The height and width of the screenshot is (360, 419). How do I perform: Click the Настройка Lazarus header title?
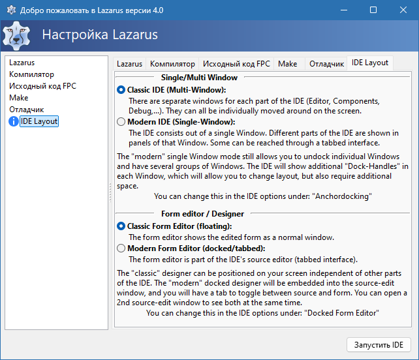coord(100,35)
